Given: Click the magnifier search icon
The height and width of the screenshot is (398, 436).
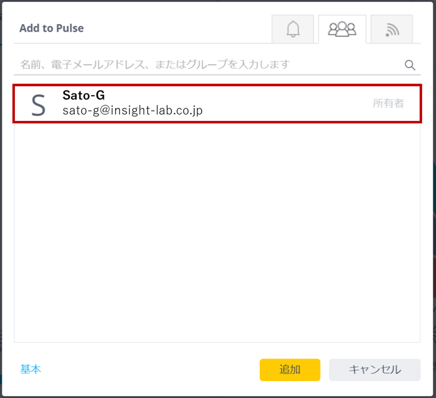Looking at the screenshot, I should tap(410, 65).
